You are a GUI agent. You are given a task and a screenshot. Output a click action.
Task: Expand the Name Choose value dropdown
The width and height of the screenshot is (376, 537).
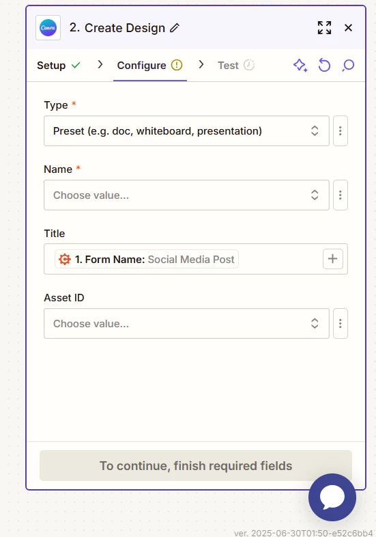[186, 195]
